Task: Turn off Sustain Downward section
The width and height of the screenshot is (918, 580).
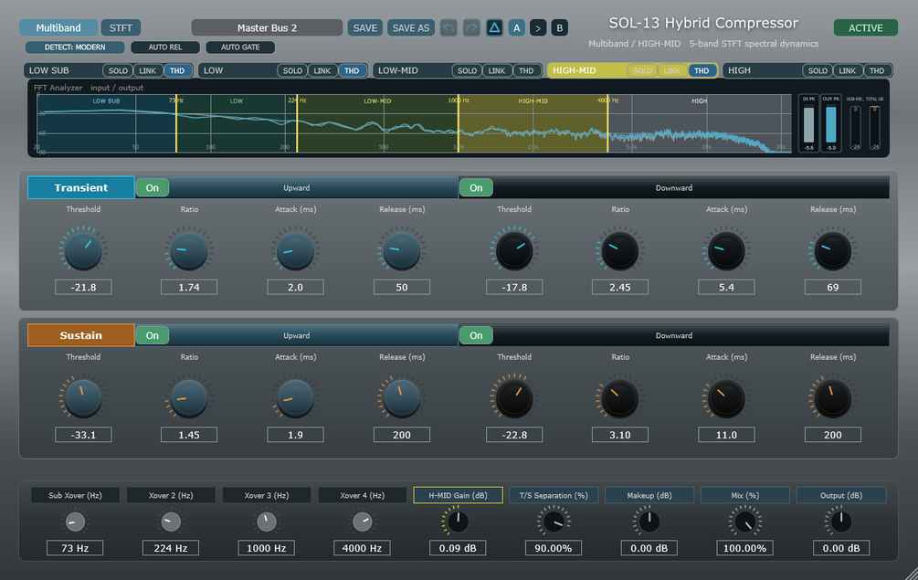Action: point(476,335)
